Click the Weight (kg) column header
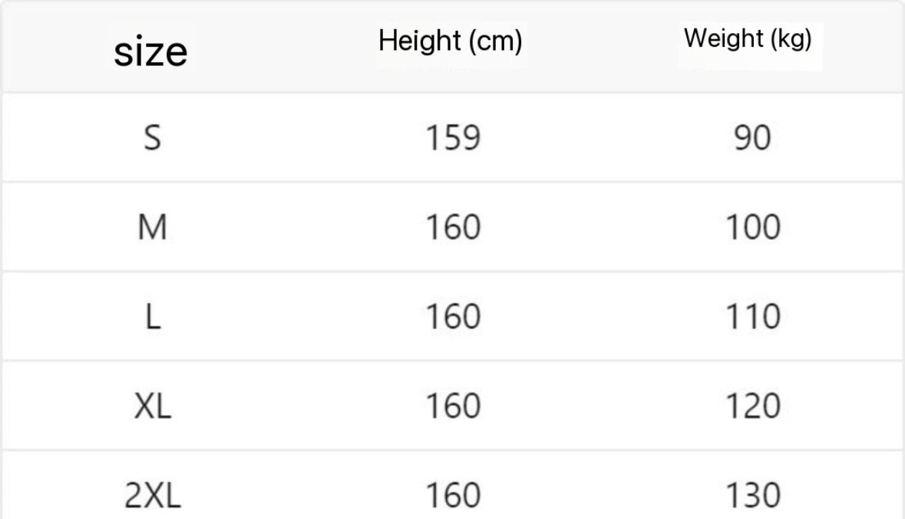Image resolution: width=905 pixels, height=519 pixels. tap(748, 38)
